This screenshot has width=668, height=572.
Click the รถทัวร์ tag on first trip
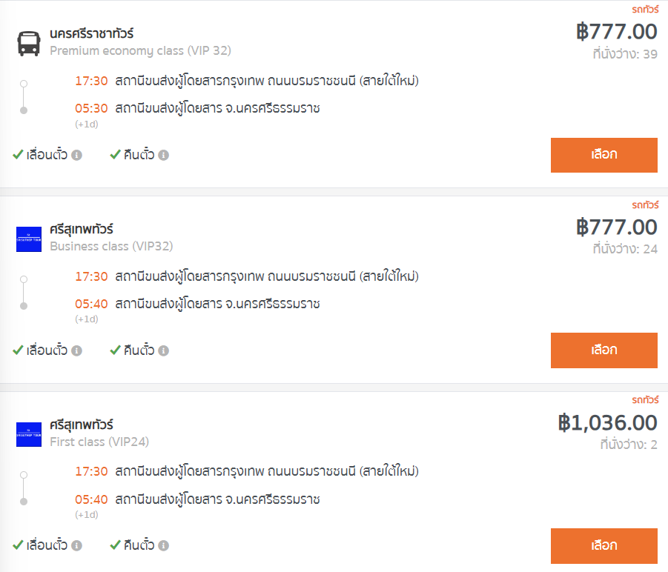645,9
